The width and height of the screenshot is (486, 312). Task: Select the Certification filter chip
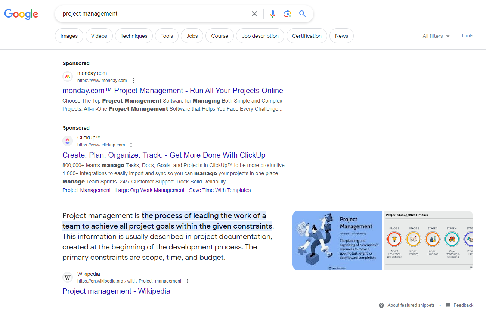tap(306, 36)
